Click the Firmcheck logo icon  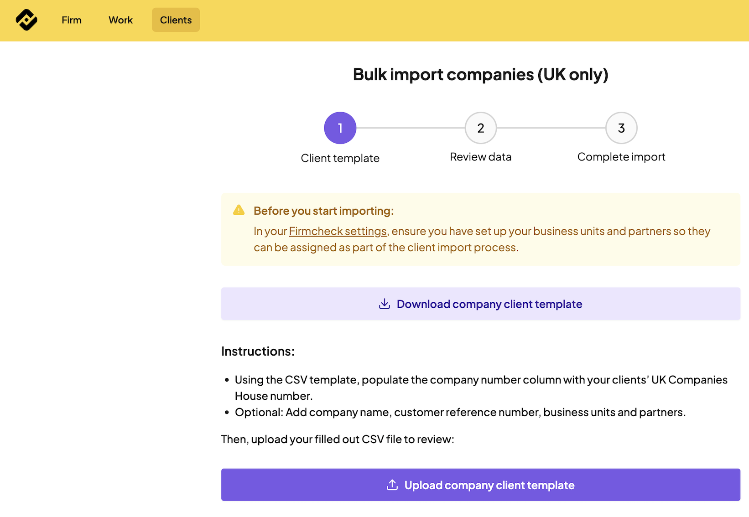click(26, 20)
